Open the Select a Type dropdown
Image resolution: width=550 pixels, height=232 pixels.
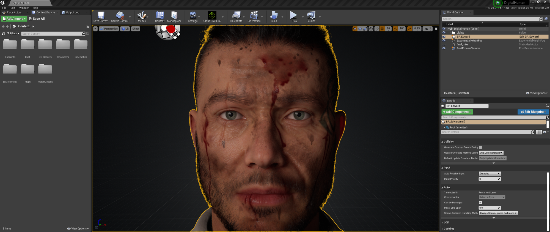coord(492,197)
